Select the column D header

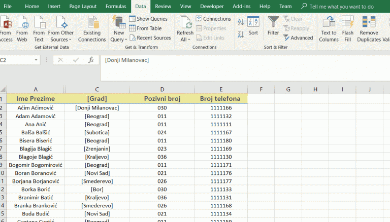[162, 89]
